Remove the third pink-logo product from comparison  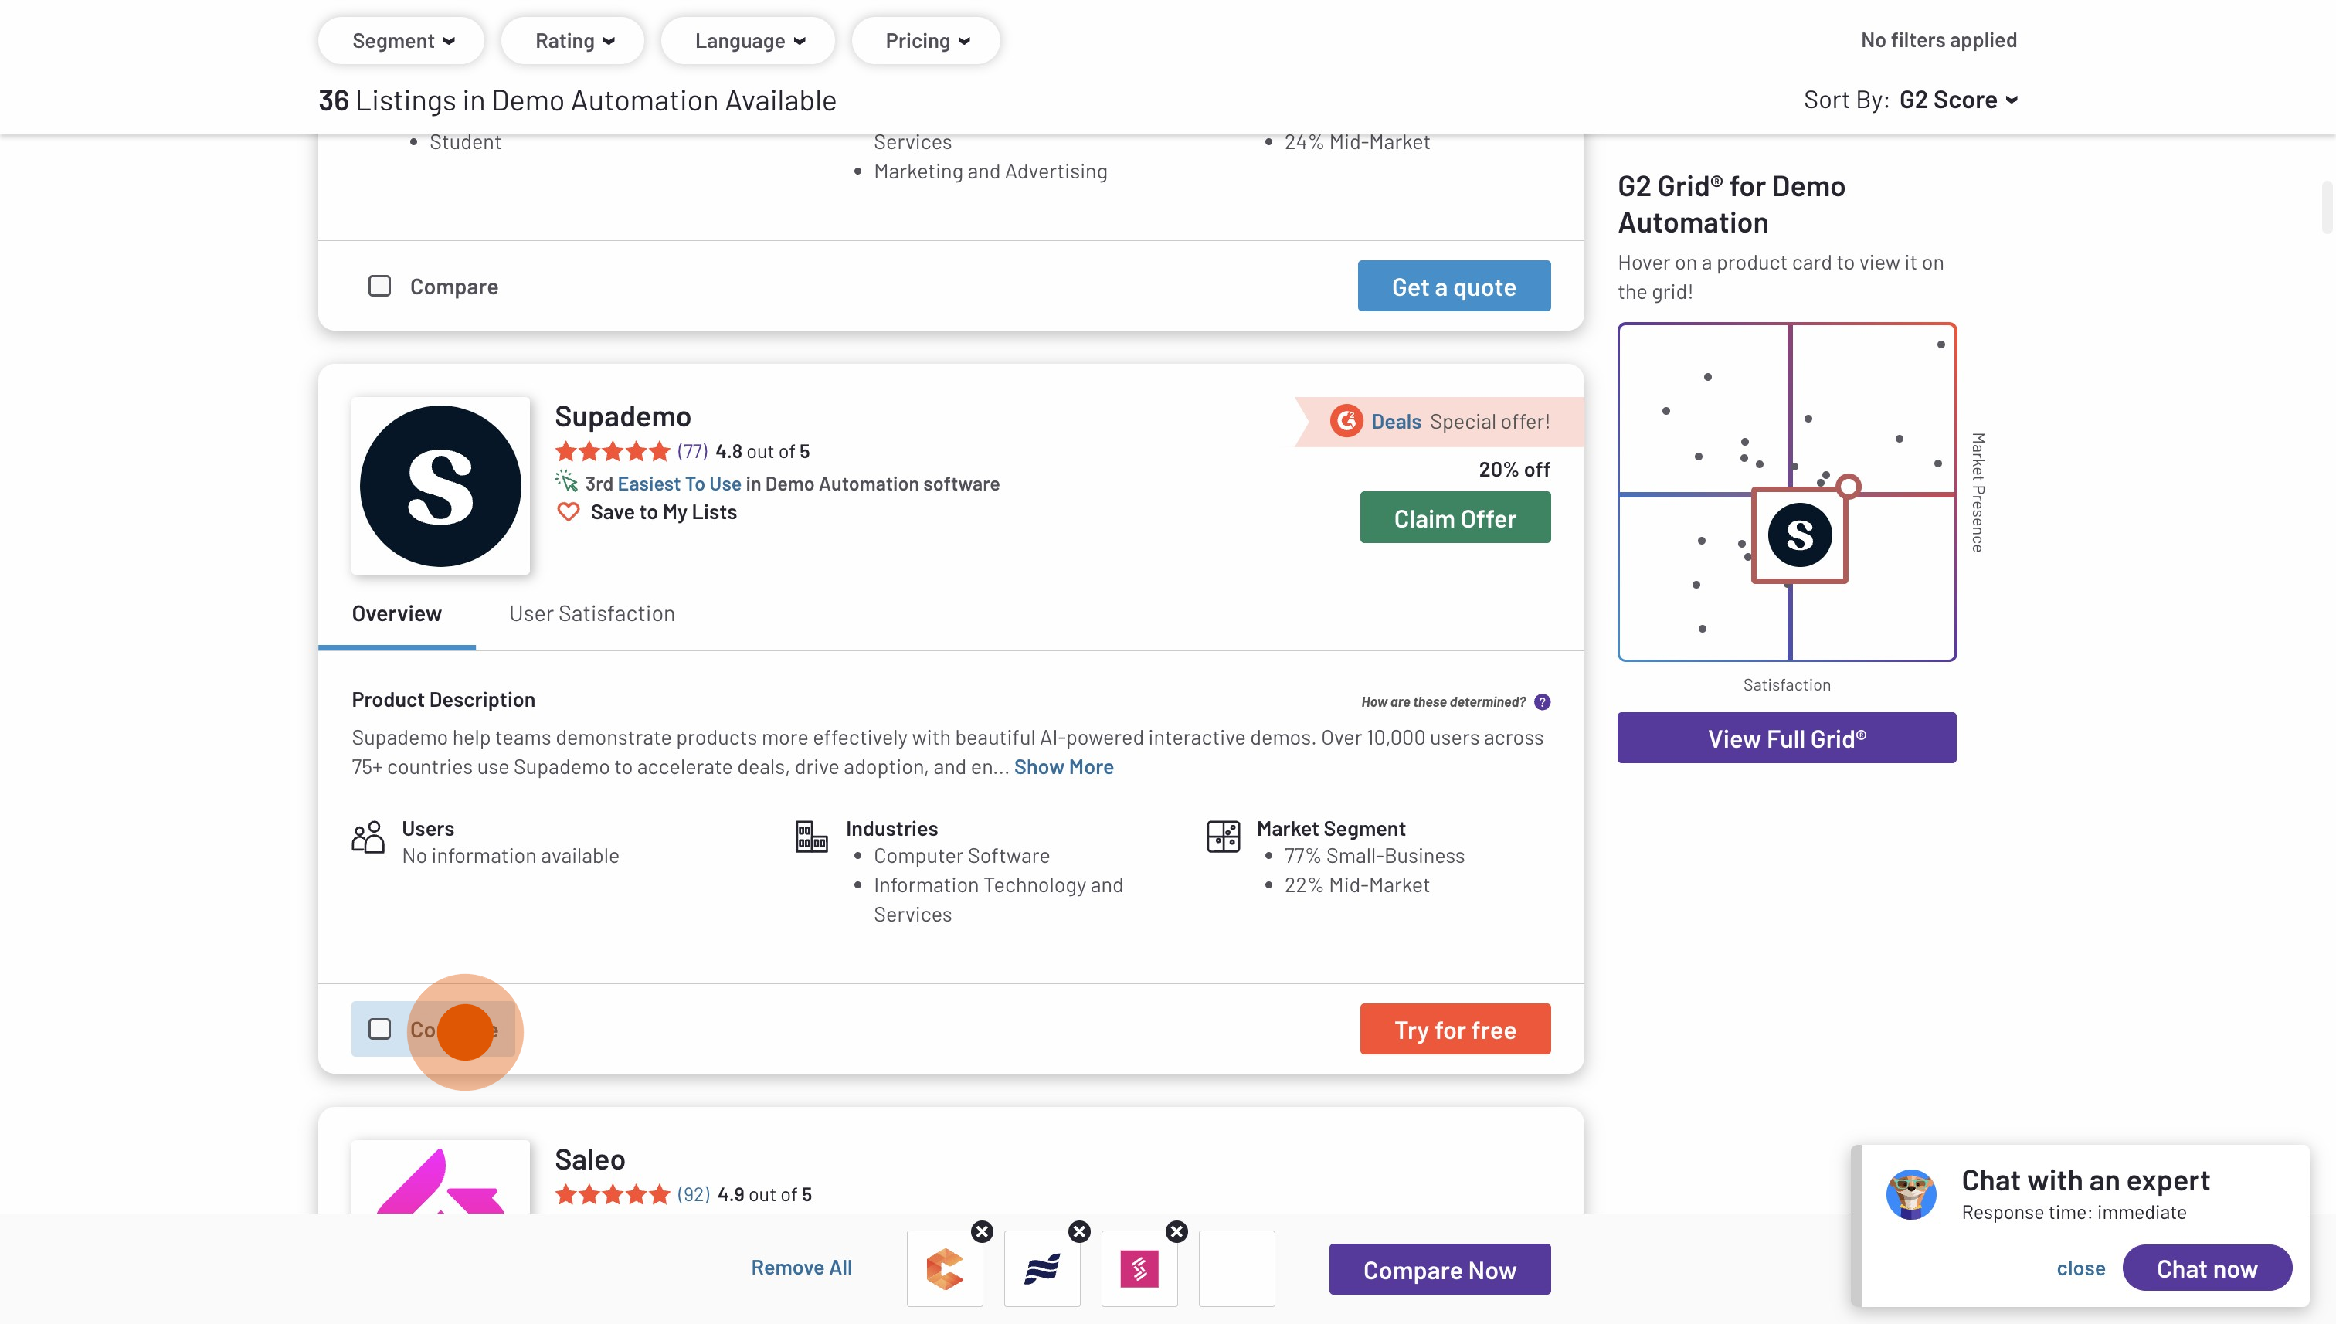pos(1176,1231)
